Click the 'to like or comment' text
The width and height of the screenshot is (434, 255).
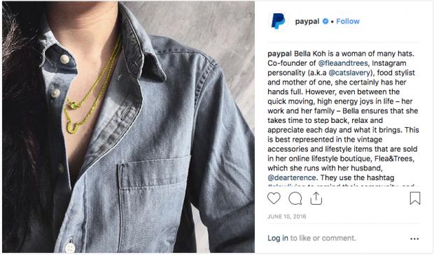[x=323, y=238]
